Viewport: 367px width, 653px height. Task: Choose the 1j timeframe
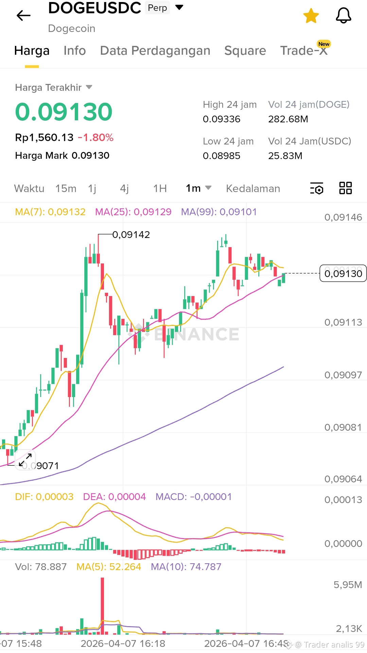92,188
